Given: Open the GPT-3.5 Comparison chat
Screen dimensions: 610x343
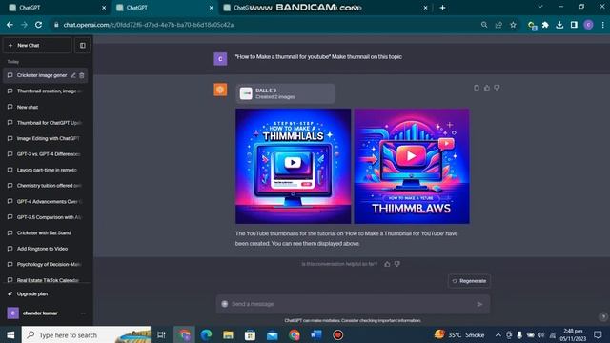Looking at the screenshot, I should 46,217.
